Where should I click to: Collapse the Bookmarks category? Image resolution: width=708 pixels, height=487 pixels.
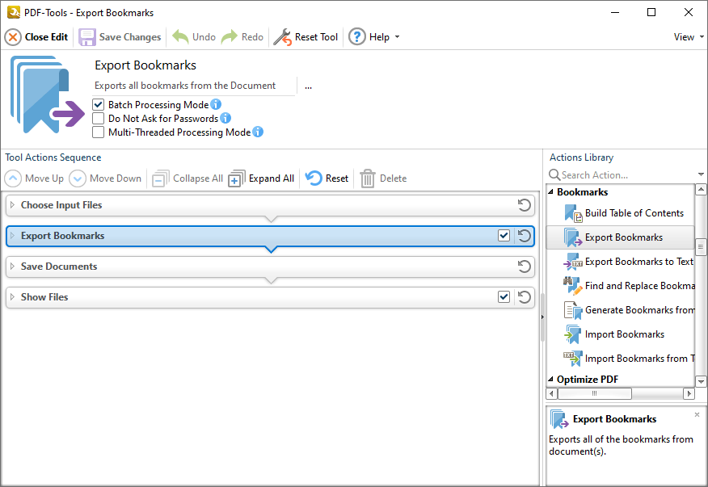click(x=550, y=192)
